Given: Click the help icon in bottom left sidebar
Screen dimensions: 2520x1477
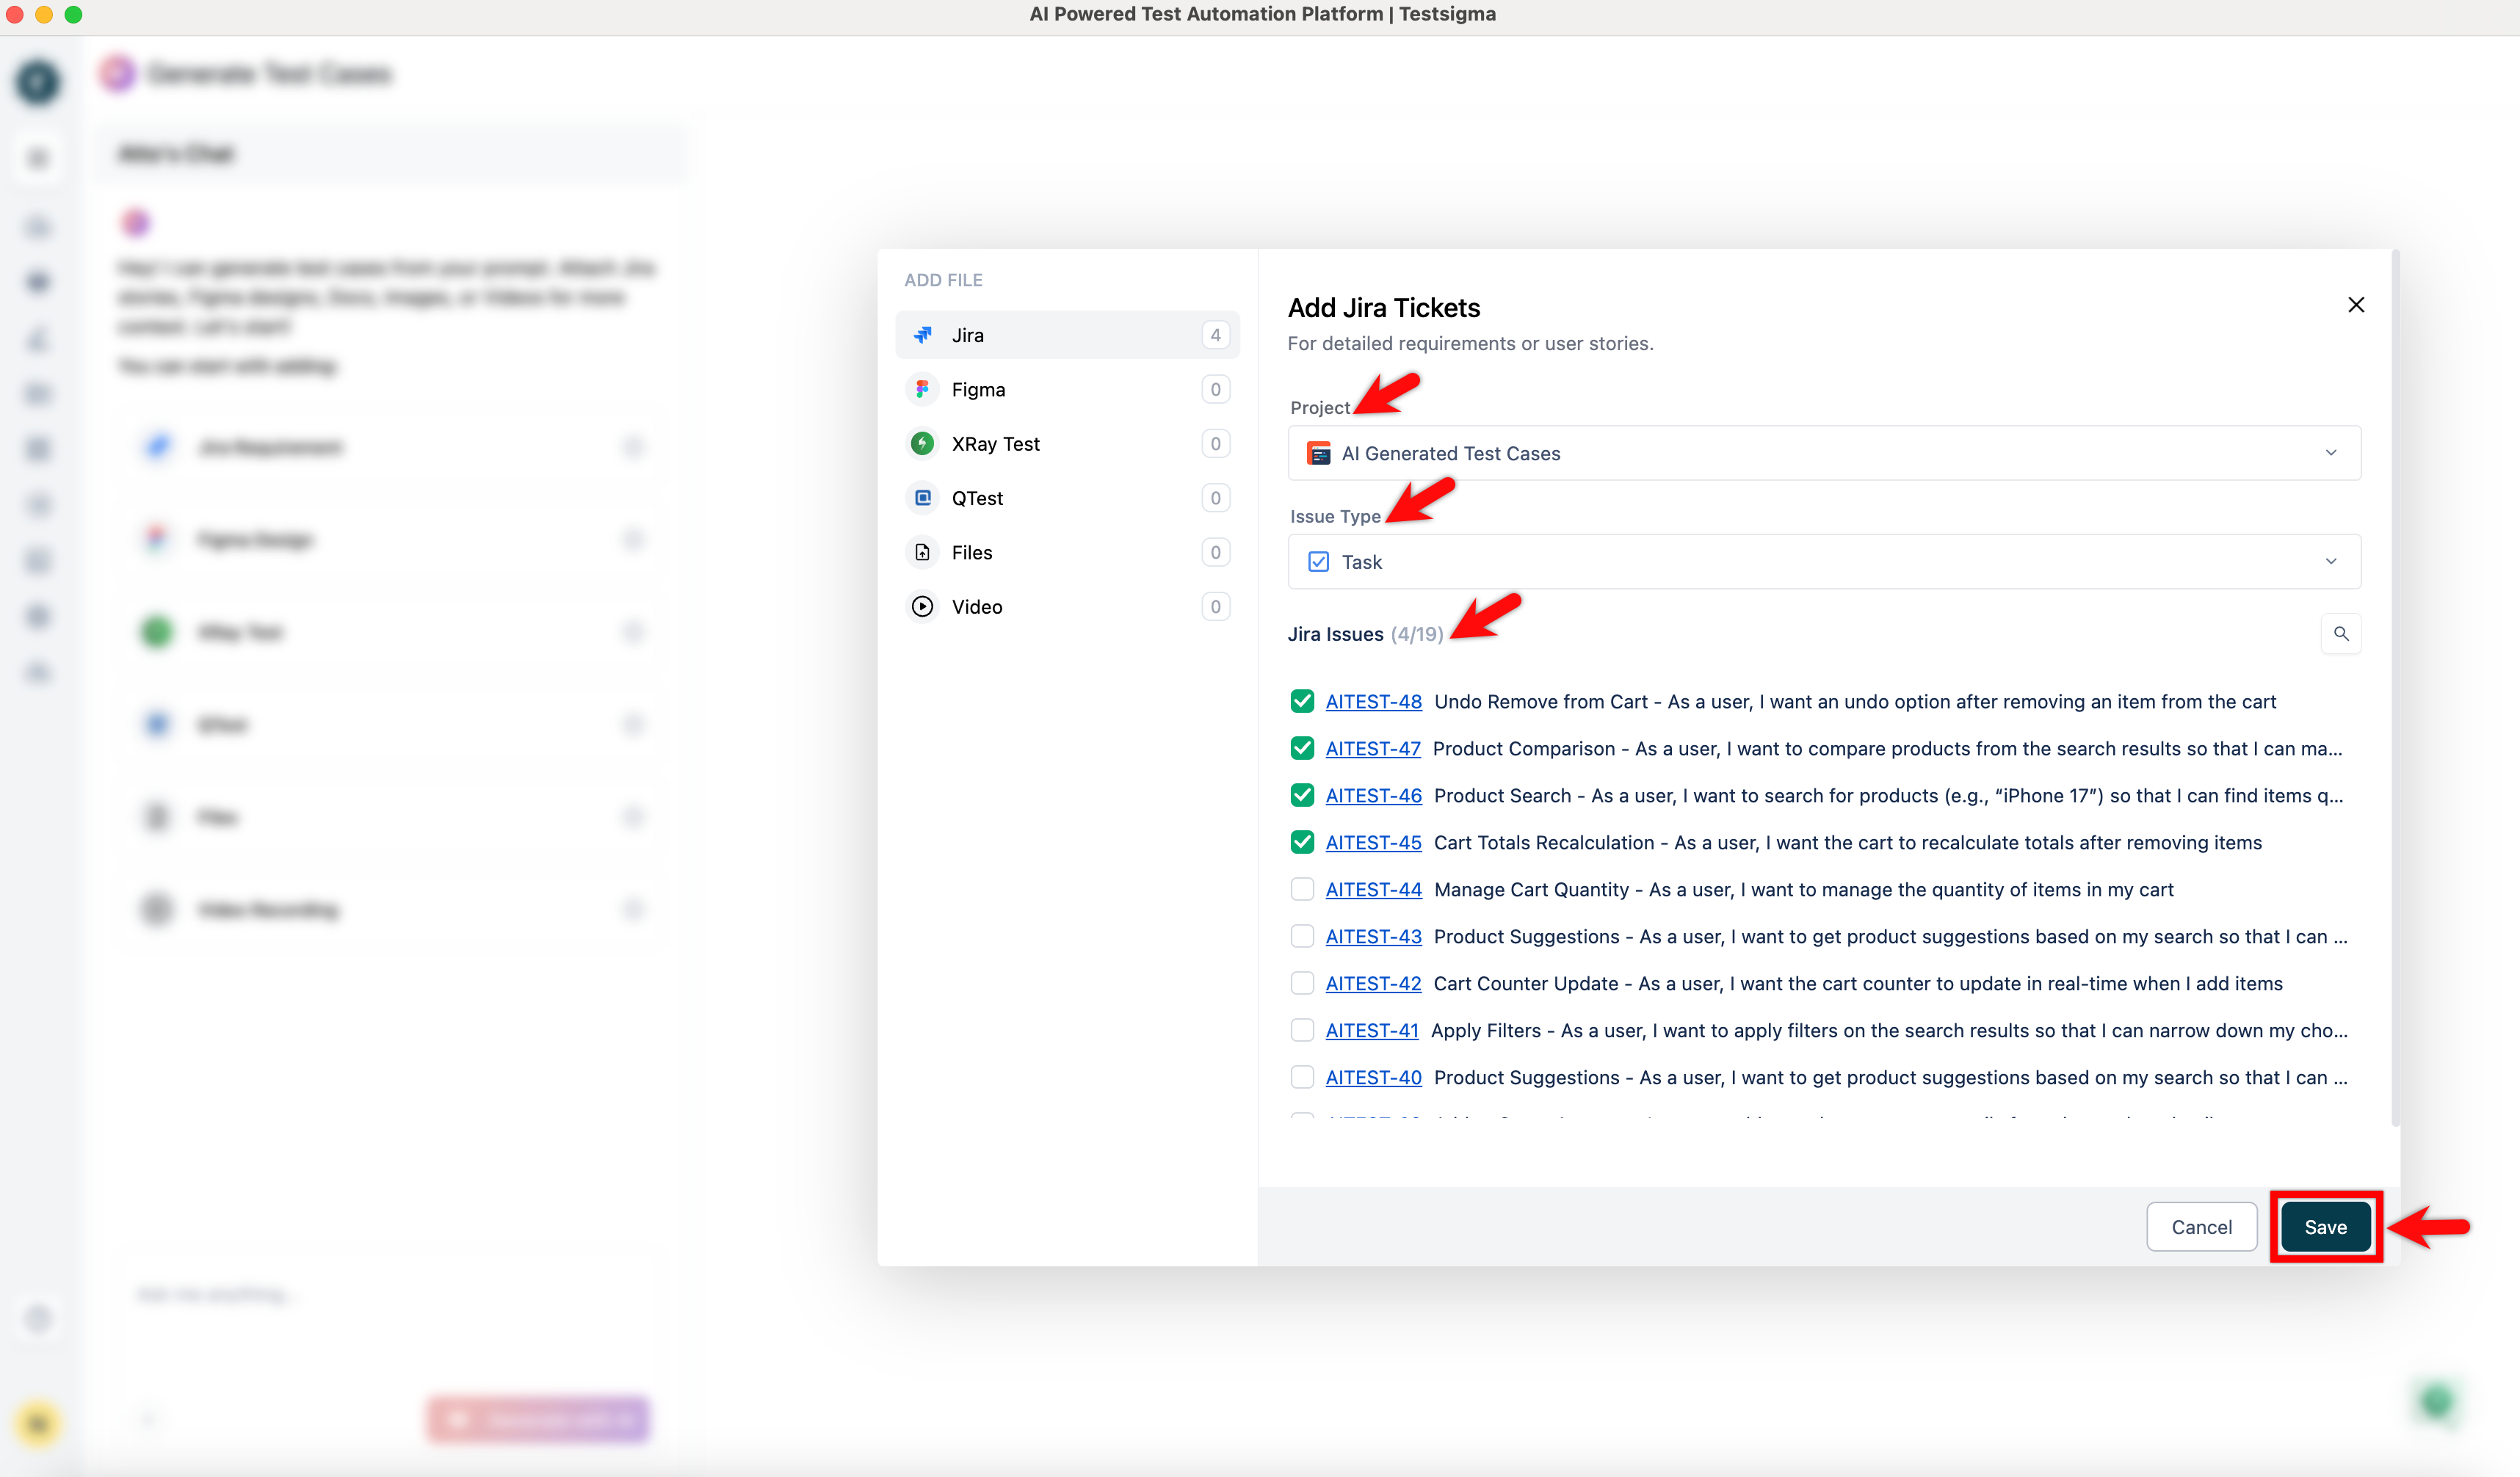Looking at the screenshot, I should coord(38,1319).
